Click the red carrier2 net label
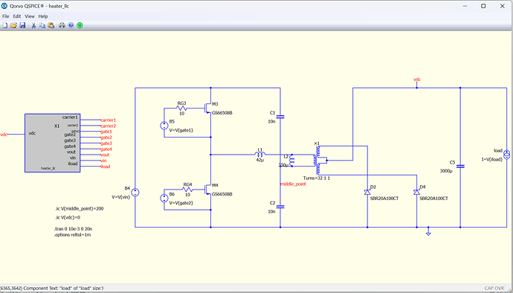 pyautogui.click(x=109, y=126)
